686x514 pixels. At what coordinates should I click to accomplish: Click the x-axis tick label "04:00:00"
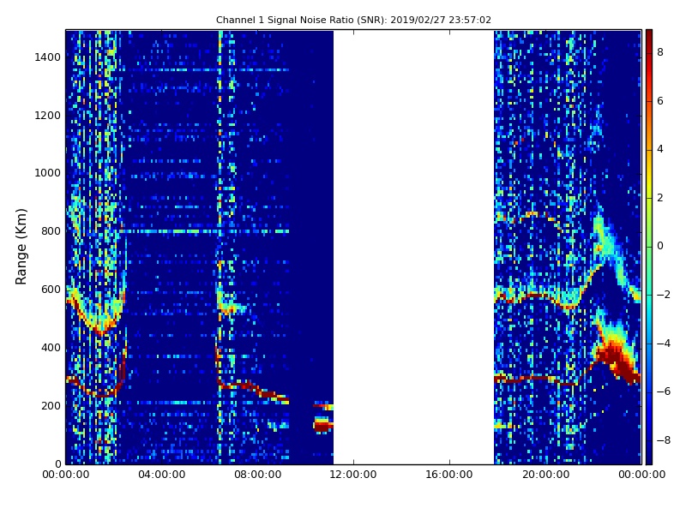tap(162, 475)
